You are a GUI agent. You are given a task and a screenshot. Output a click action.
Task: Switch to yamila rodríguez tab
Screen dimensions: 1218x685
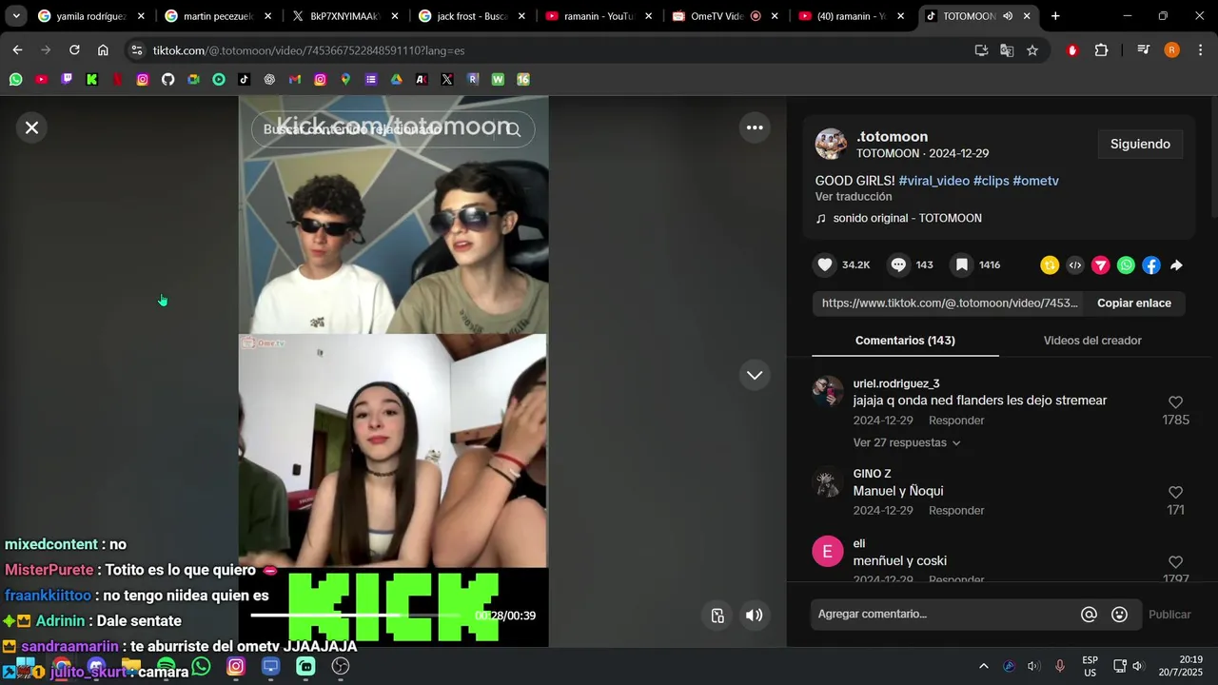click(91, 16)
